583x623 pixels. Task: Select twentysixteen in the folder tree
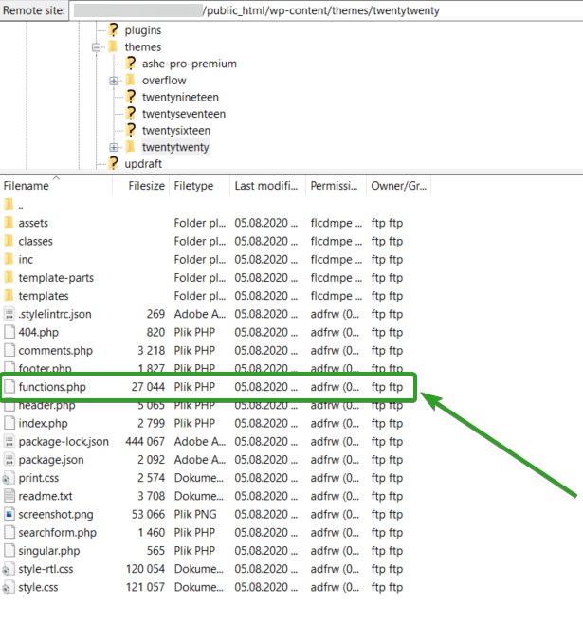click(176, 130)
